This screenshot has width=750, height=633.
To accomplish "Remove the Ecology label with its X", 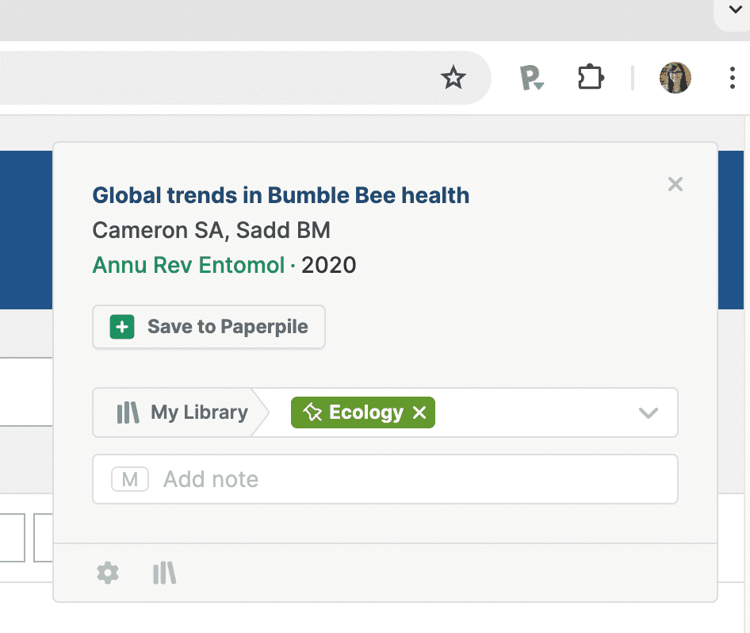I will click(x=419, y=412).
